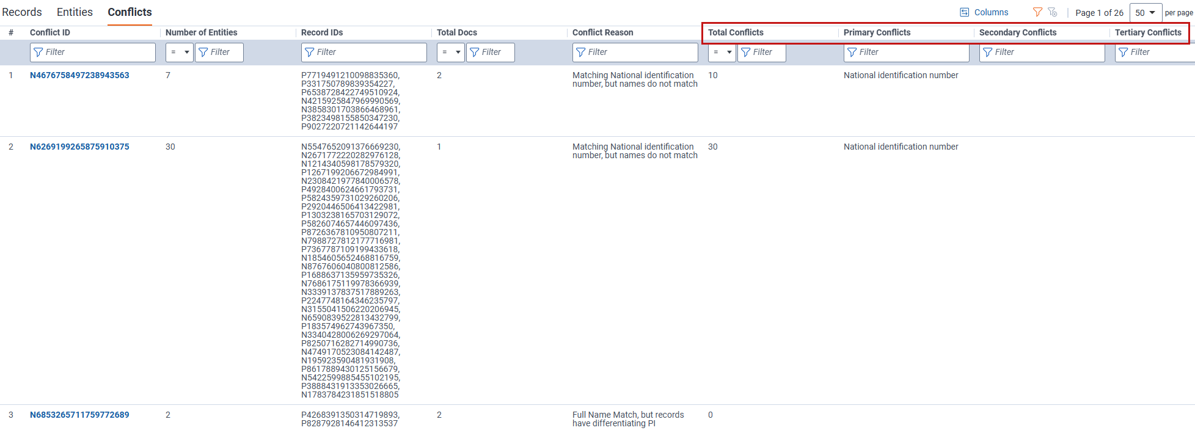The width and height of the screenshot is (1195, 433).
Task: Click record ID P4268391350314719893
Action: coord(350,415)
